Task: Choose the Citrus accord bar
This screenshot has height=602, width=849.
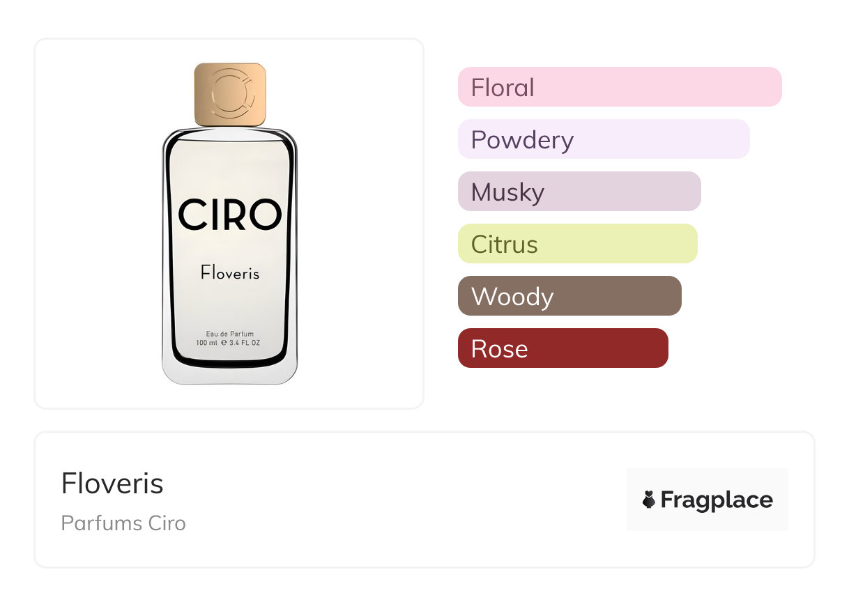Action: click(577, 244)
